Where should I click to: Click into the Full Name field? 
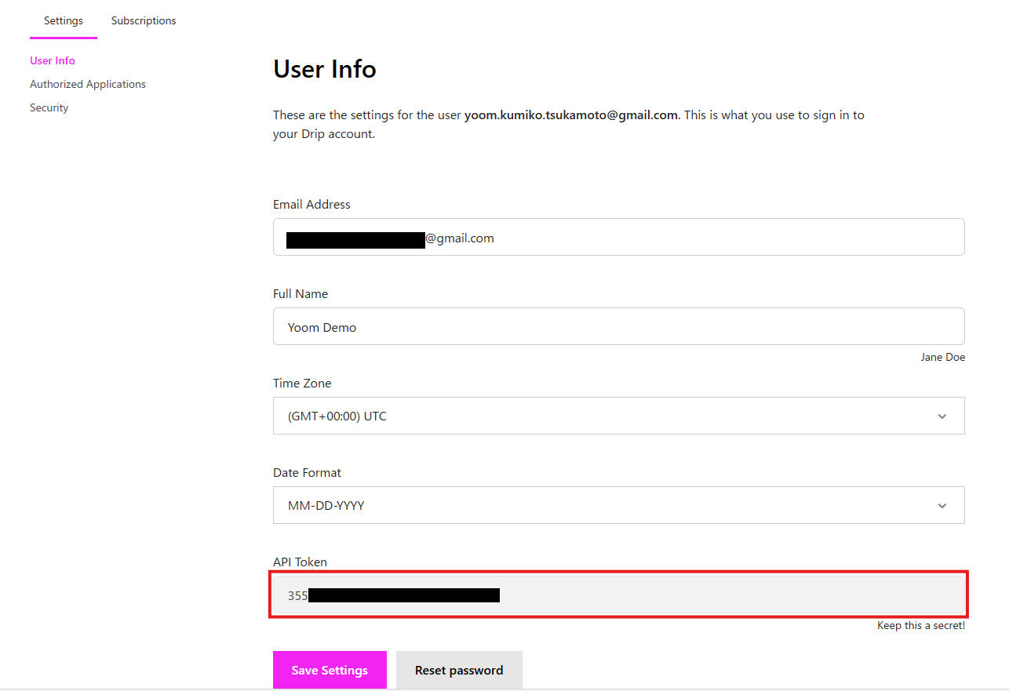click(618, 327)
